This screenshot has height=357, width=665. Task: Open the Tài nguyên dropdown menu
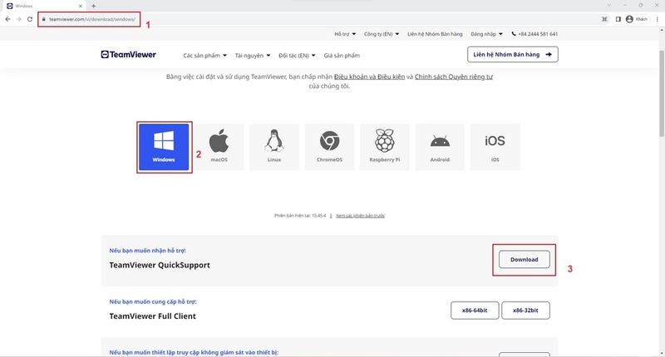tap(253, 56)
